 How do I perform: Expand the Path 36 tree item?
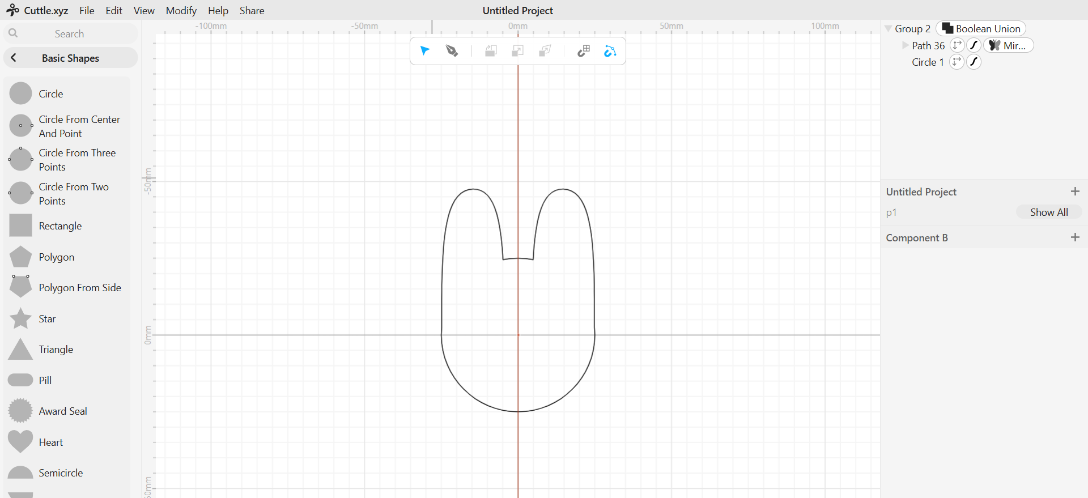[905, 45]
